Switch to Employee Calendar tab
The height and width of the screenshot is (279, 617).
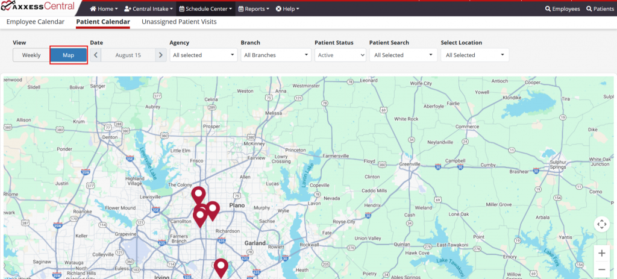click(x=36, y=22)
